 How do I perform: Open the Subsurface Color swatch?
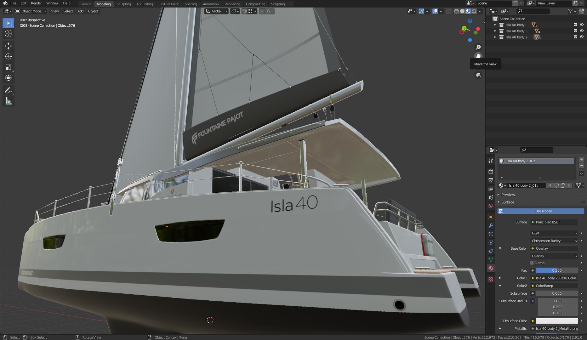[557, 321]
